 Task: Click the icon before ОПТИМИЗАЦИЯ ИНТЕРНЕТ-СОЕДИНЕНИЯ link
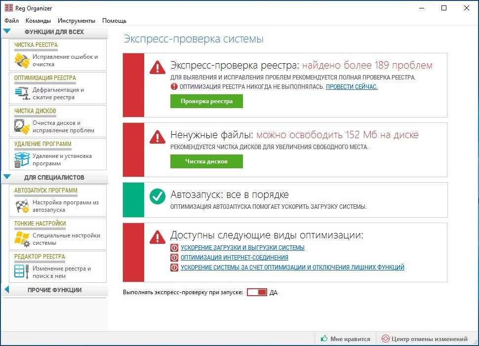click(174, 258)
